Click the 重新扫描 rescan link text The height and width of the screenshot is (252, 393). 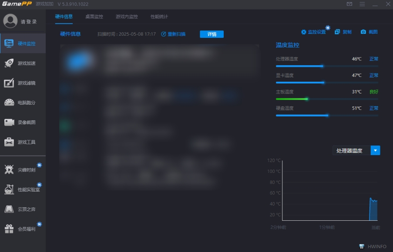pyautogui.click(x=176, y=34)
